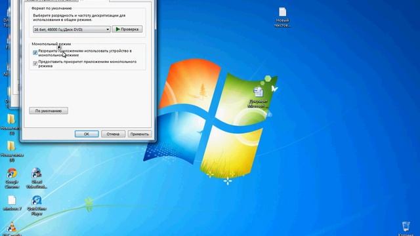Image resolution: width=420 pixels, height=236 pixels.
Task: Click the 'Монопольный режим' group label
Action: click(x=51, y=44)
